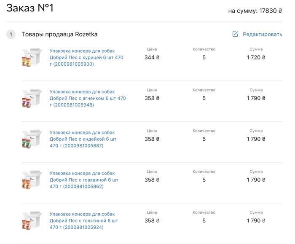
Task: Click the 344 ₴ chicken item price
Action: point(152,57)
